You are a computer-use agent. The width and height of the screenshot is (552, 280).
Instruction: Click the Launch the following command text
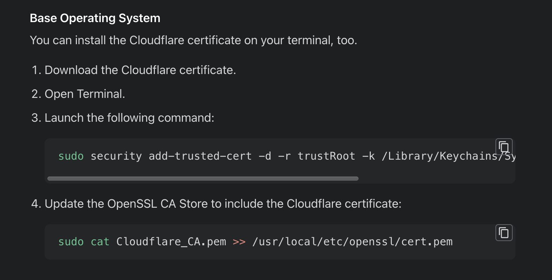pyautogui.click(x=129, y=118)
